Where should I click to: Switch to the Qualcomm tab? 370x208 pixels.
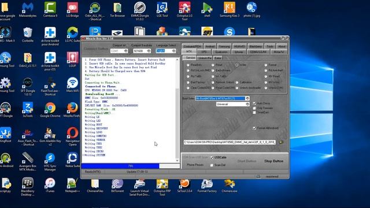click(221, 51)
